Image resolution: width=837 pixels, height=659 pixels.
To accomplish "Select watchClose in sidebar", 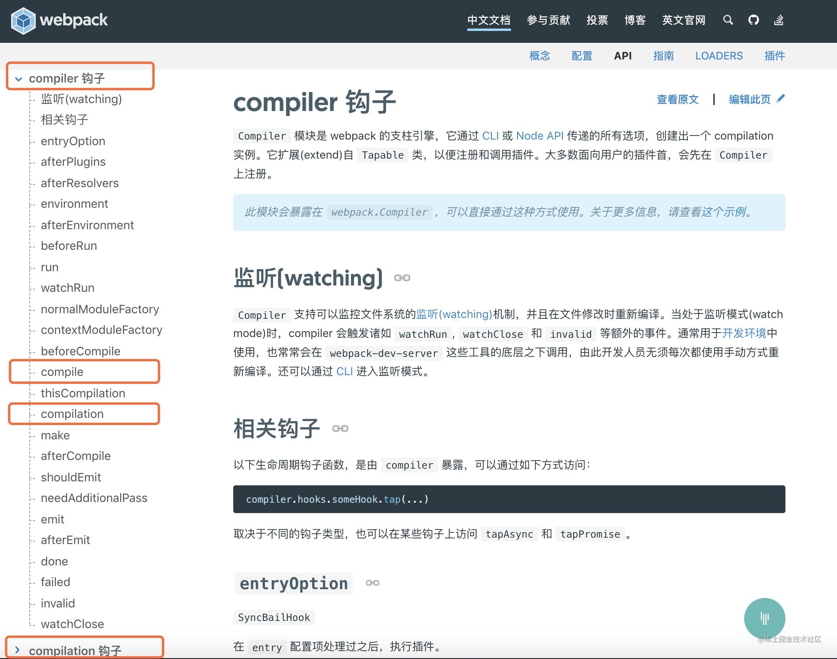I will coord(72,624).
